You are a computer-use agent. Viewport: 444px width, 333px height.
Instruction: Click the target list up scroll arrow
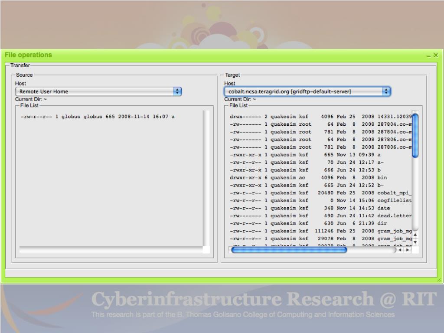(415, 235)
